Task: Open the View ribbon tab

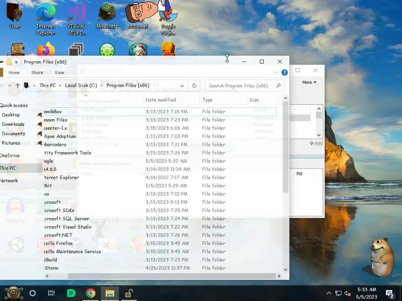Action: [59, 73]
